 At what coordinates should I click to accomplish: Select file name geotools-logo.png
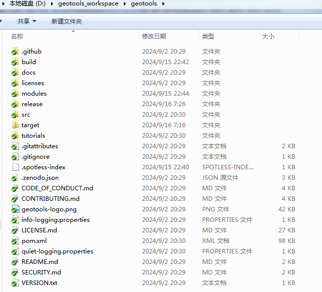[x=49, y=209]
